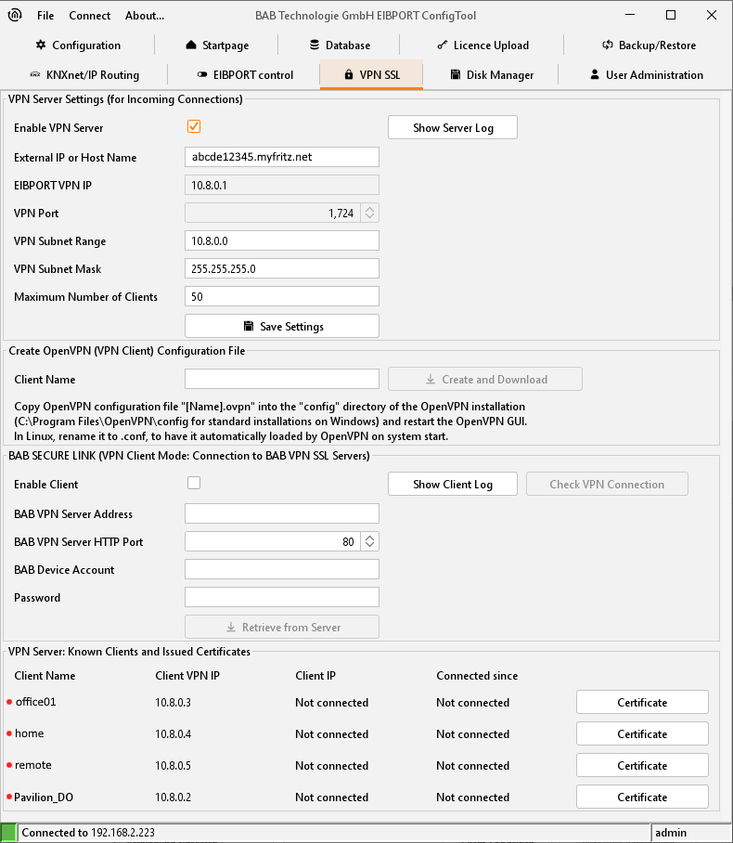Click the Save Settings button
The width and height of the screenshot is (733, 843).
[x=282, y=326]
